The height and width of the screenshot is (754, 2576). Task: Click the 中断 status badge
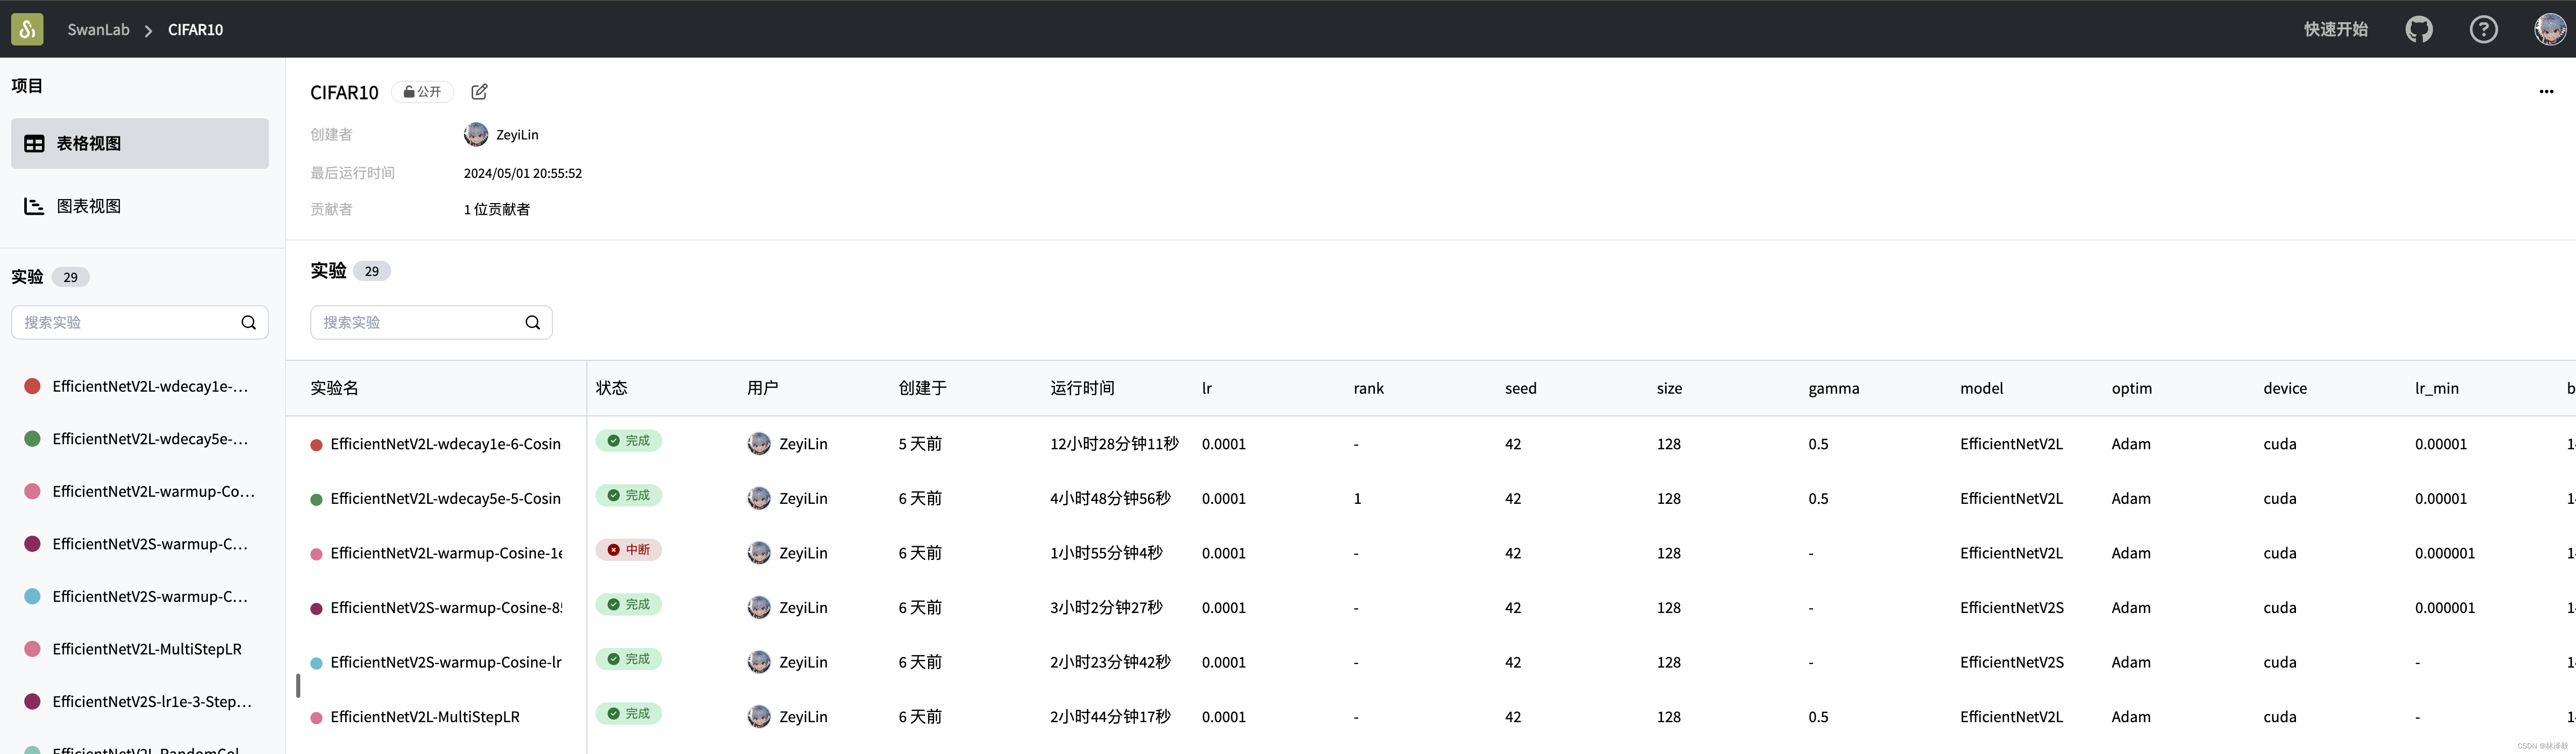coord(628,550)
